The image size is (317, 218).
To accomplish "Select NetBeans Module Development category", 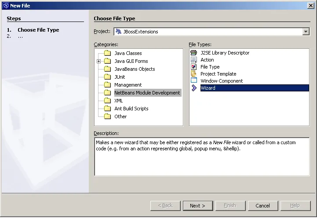I will (x=147, y=93).
